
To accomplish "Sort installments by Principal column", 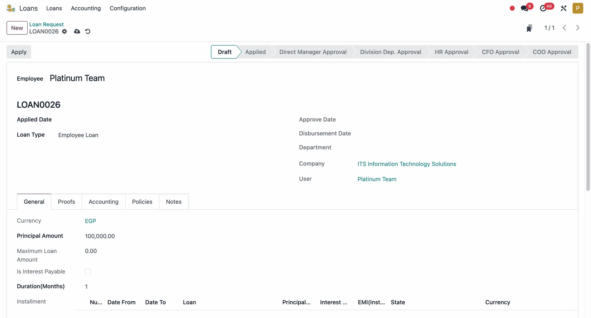I will click(x=296, y=302).
